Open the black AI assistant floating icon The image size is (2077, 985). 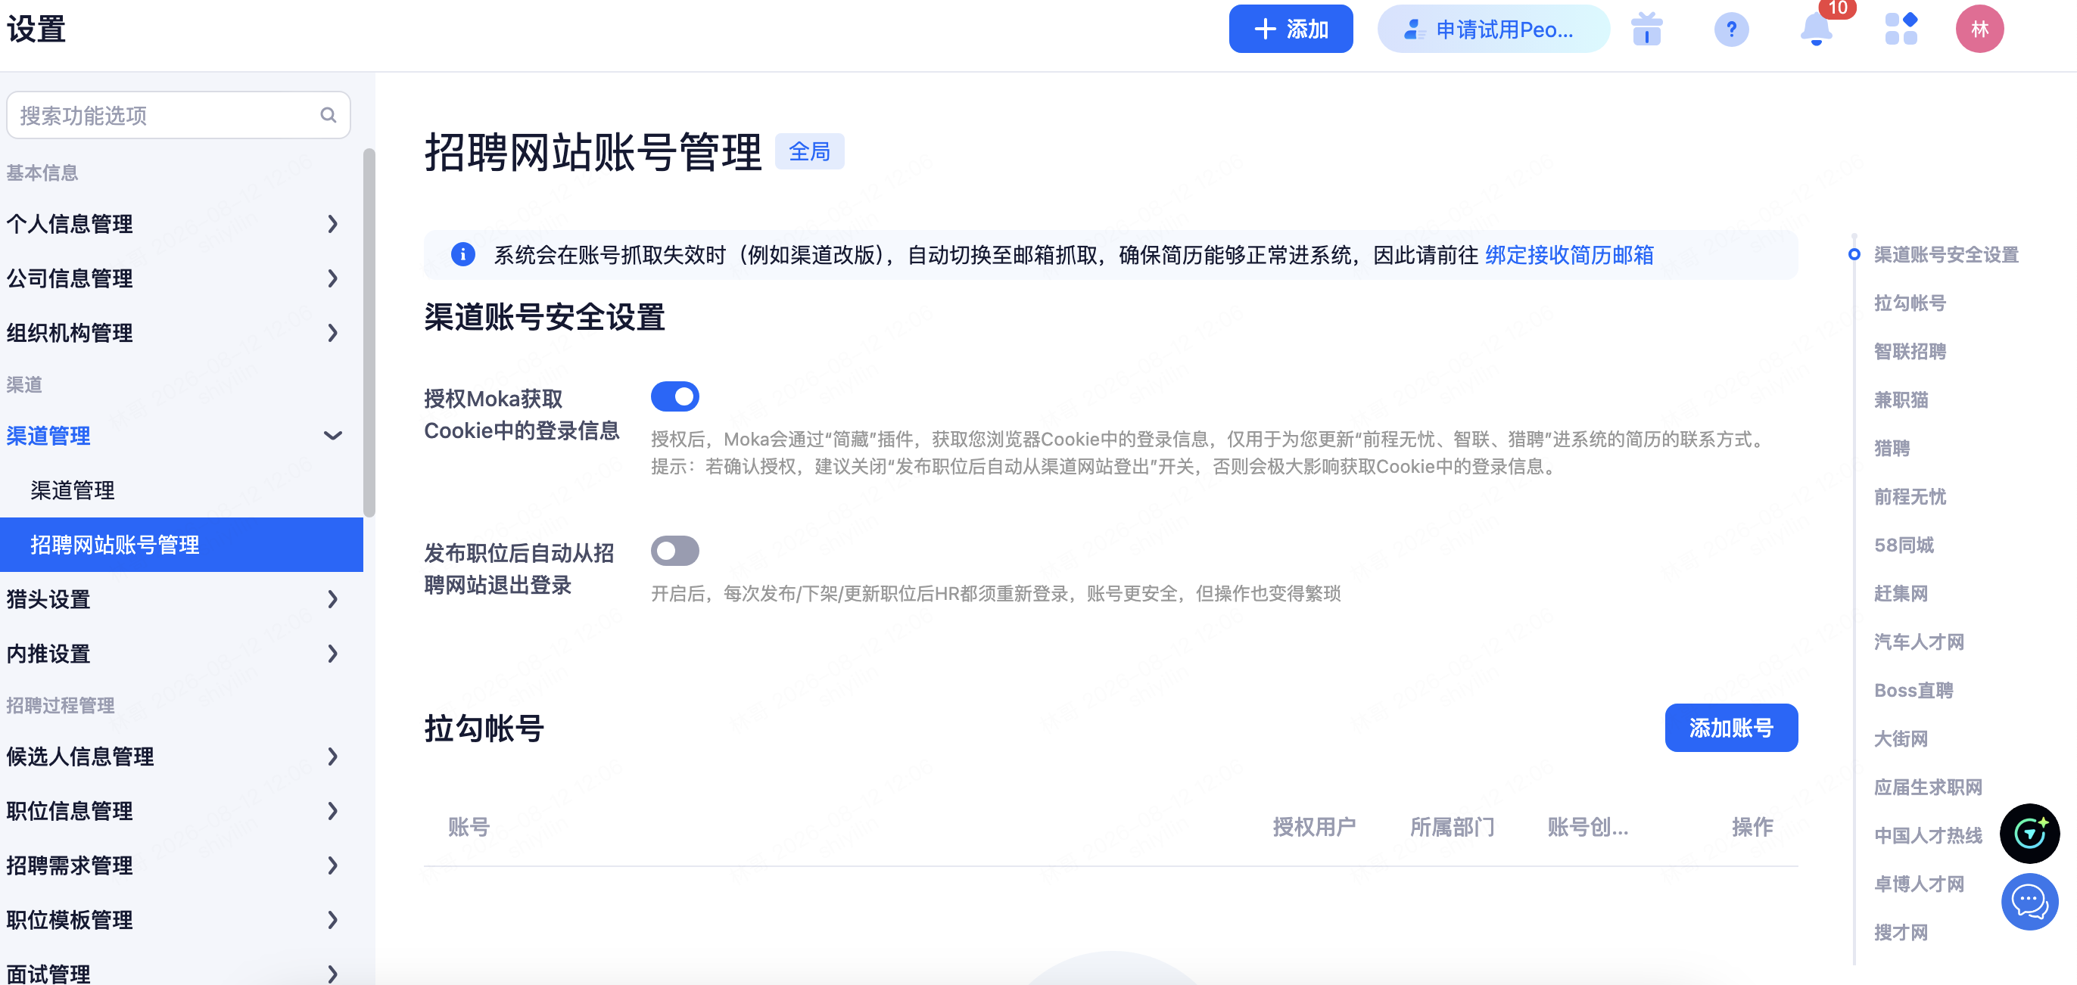(x=2029, y=833)
